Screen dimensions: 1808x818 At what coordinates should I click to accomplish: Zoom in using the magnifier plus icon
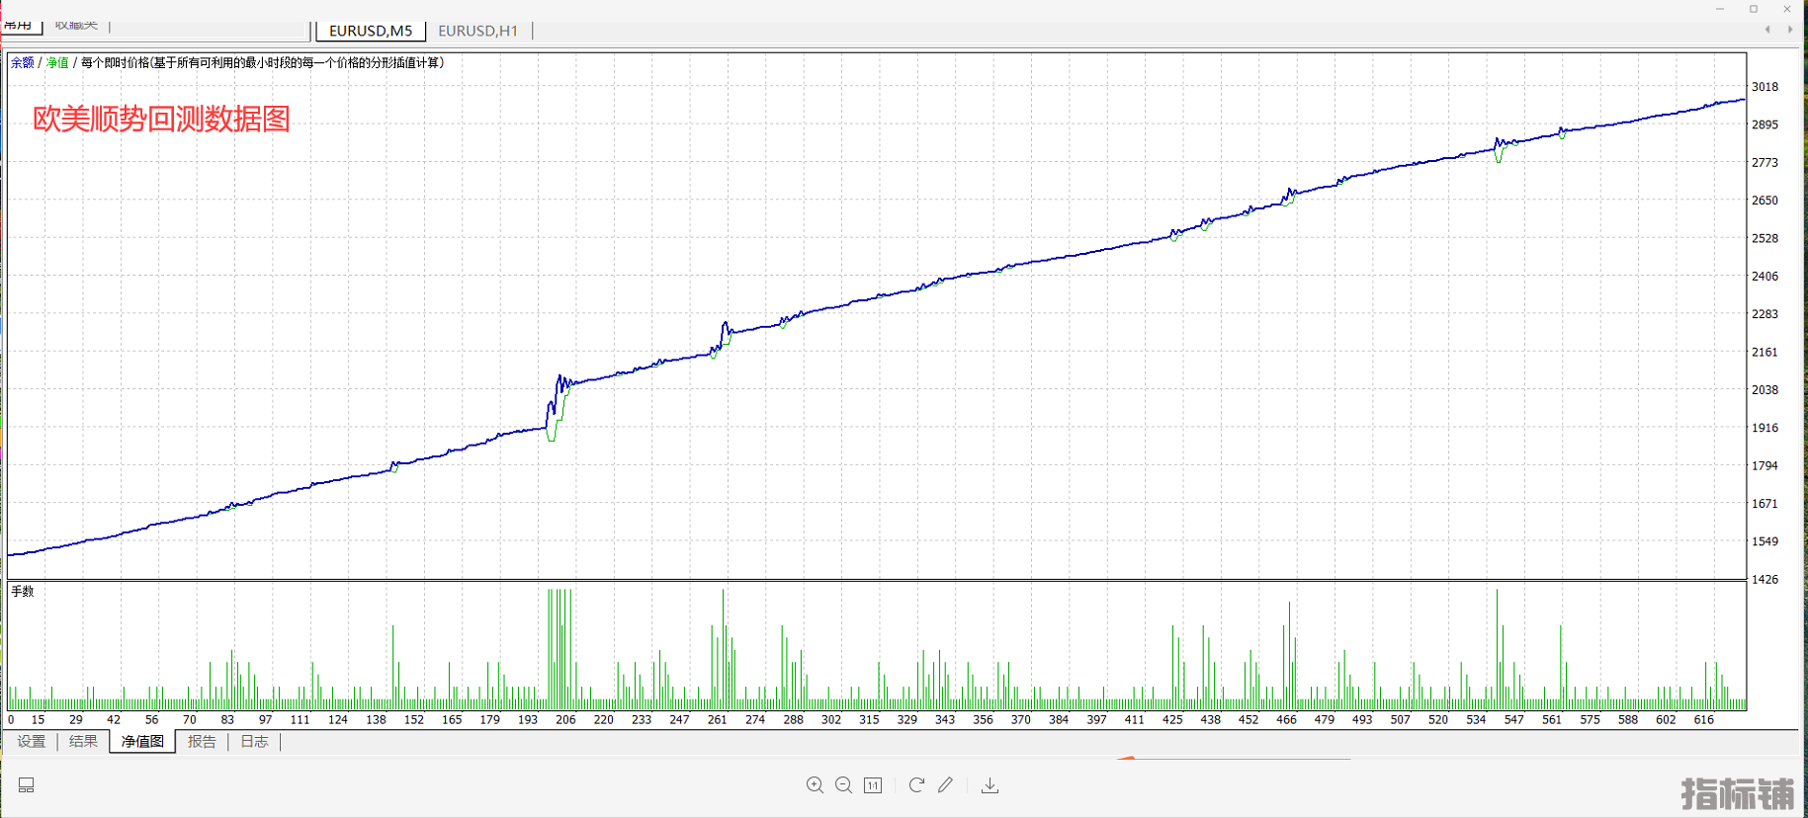(x=815, y=785)
